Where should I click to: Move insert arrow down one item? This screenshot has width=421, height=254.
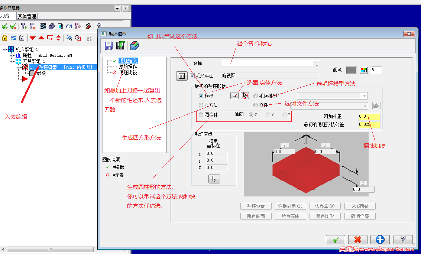click(x=32, y=38)
